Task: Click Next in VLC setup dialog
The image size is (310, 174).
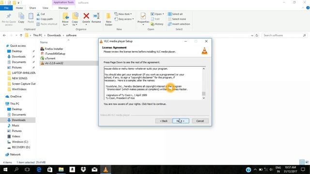Action: (x=181, y=121)
